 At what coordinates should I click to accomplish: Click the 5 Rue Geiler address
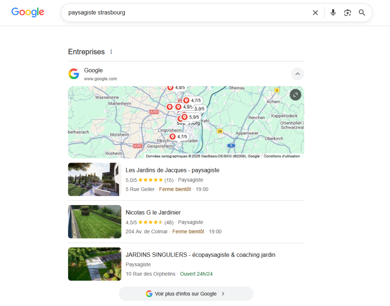coord(140,190)
